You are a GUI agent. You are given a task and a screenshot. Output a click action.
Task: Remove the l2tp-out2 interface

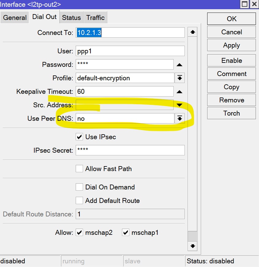[231, 100]
